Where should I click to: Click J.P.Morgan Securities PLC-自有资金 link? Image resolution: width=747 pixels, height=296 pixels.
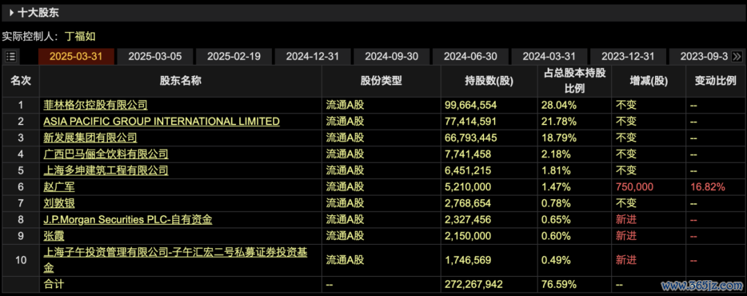point(127,219)
